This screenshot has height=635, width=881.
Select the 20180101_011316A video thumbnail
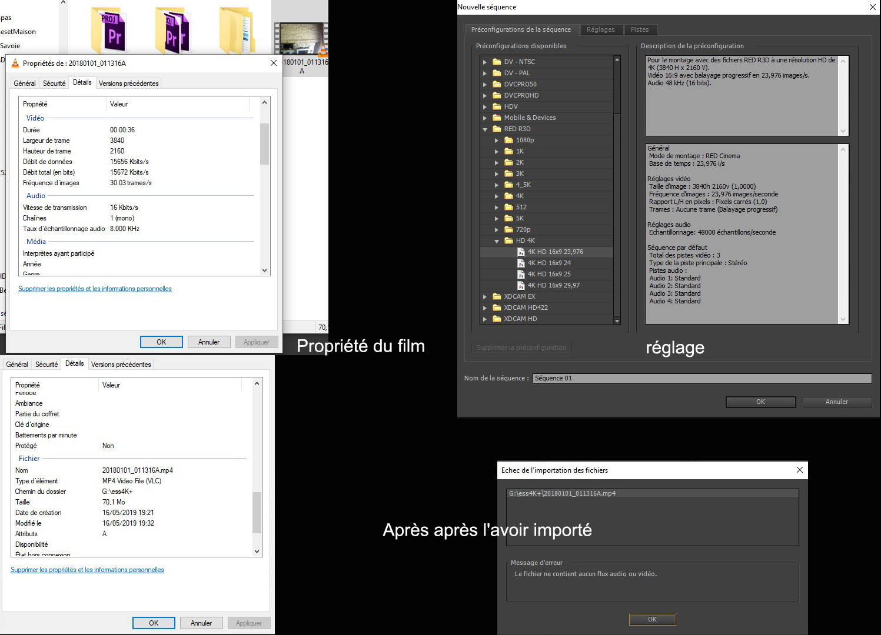click(x=301, y=39)
